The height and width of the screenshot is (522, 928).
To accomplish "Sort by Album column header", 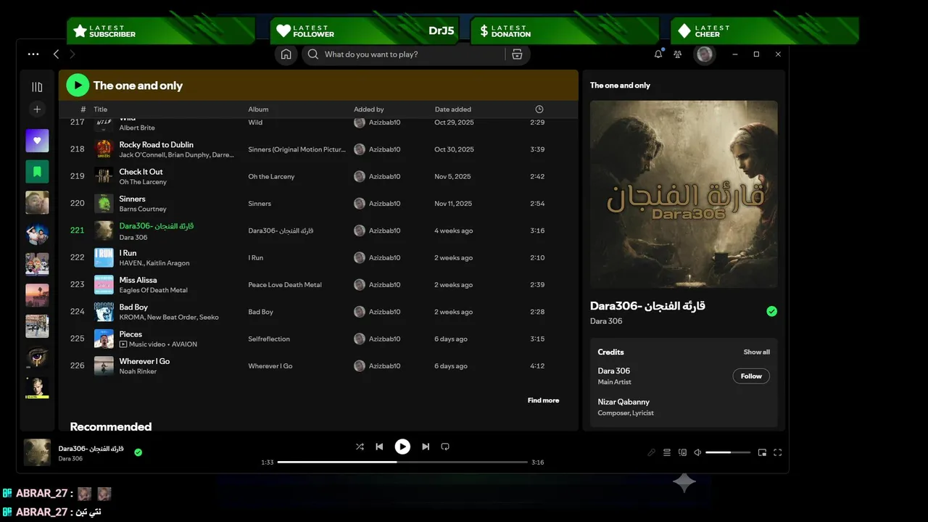I will [x=258, y=109].
